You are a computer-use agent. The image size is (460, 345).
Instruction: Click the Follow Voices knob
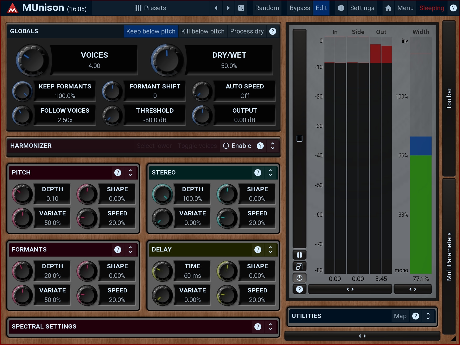(22, 116)
